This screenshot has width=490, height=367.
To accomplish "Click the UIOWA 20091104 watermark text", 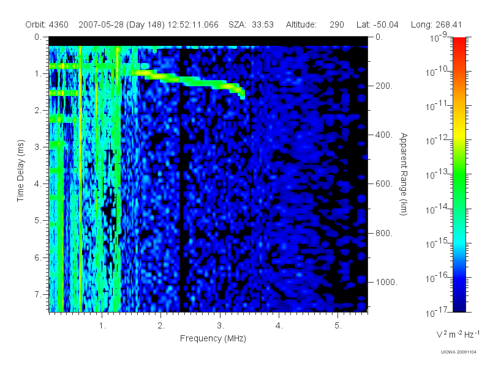I will tap(458, 352).
